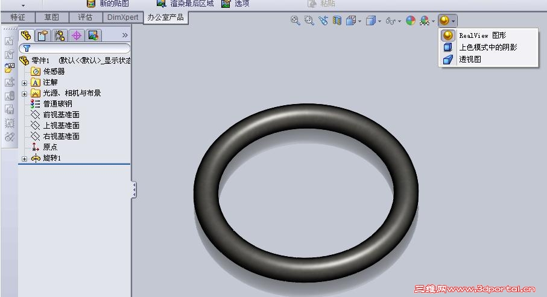This screenshot has height=297, width=547.
Task: Switch to the 评估 tab
Action: click(x=85, y=17)
